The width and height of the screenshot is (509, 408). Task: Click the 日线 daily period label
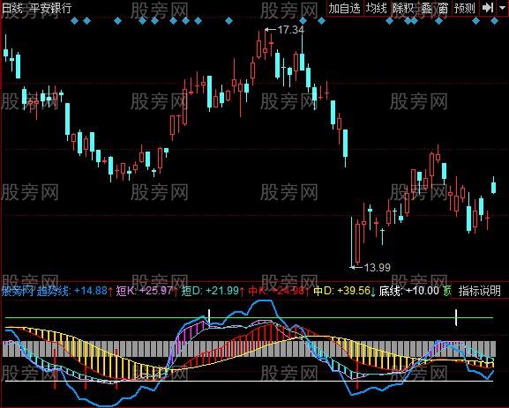[12, 8]
